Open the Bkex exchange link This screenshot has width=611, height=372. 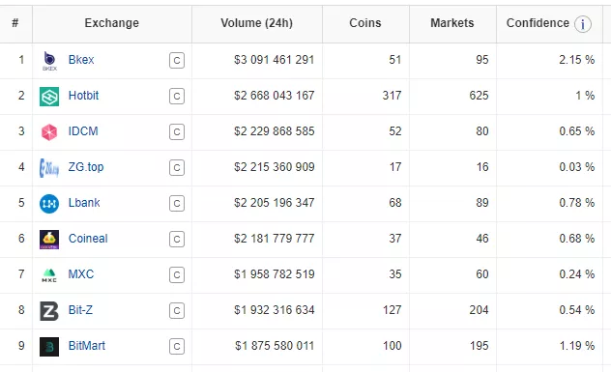tap(81, 60)
